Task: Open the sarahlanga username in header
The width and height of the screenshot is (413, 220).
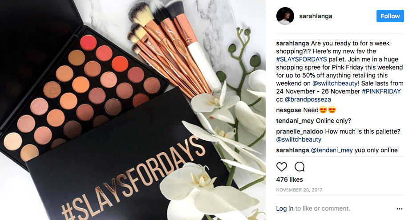Action: [316, 16]
